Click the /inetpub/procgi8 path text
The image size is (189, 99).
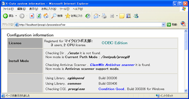pyautogui.click(x=116, y=57)
